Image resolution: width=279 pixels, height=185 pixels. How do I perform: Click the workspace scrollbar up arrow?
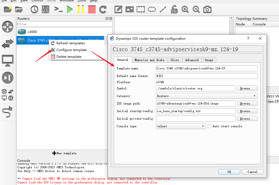(231, 18)
